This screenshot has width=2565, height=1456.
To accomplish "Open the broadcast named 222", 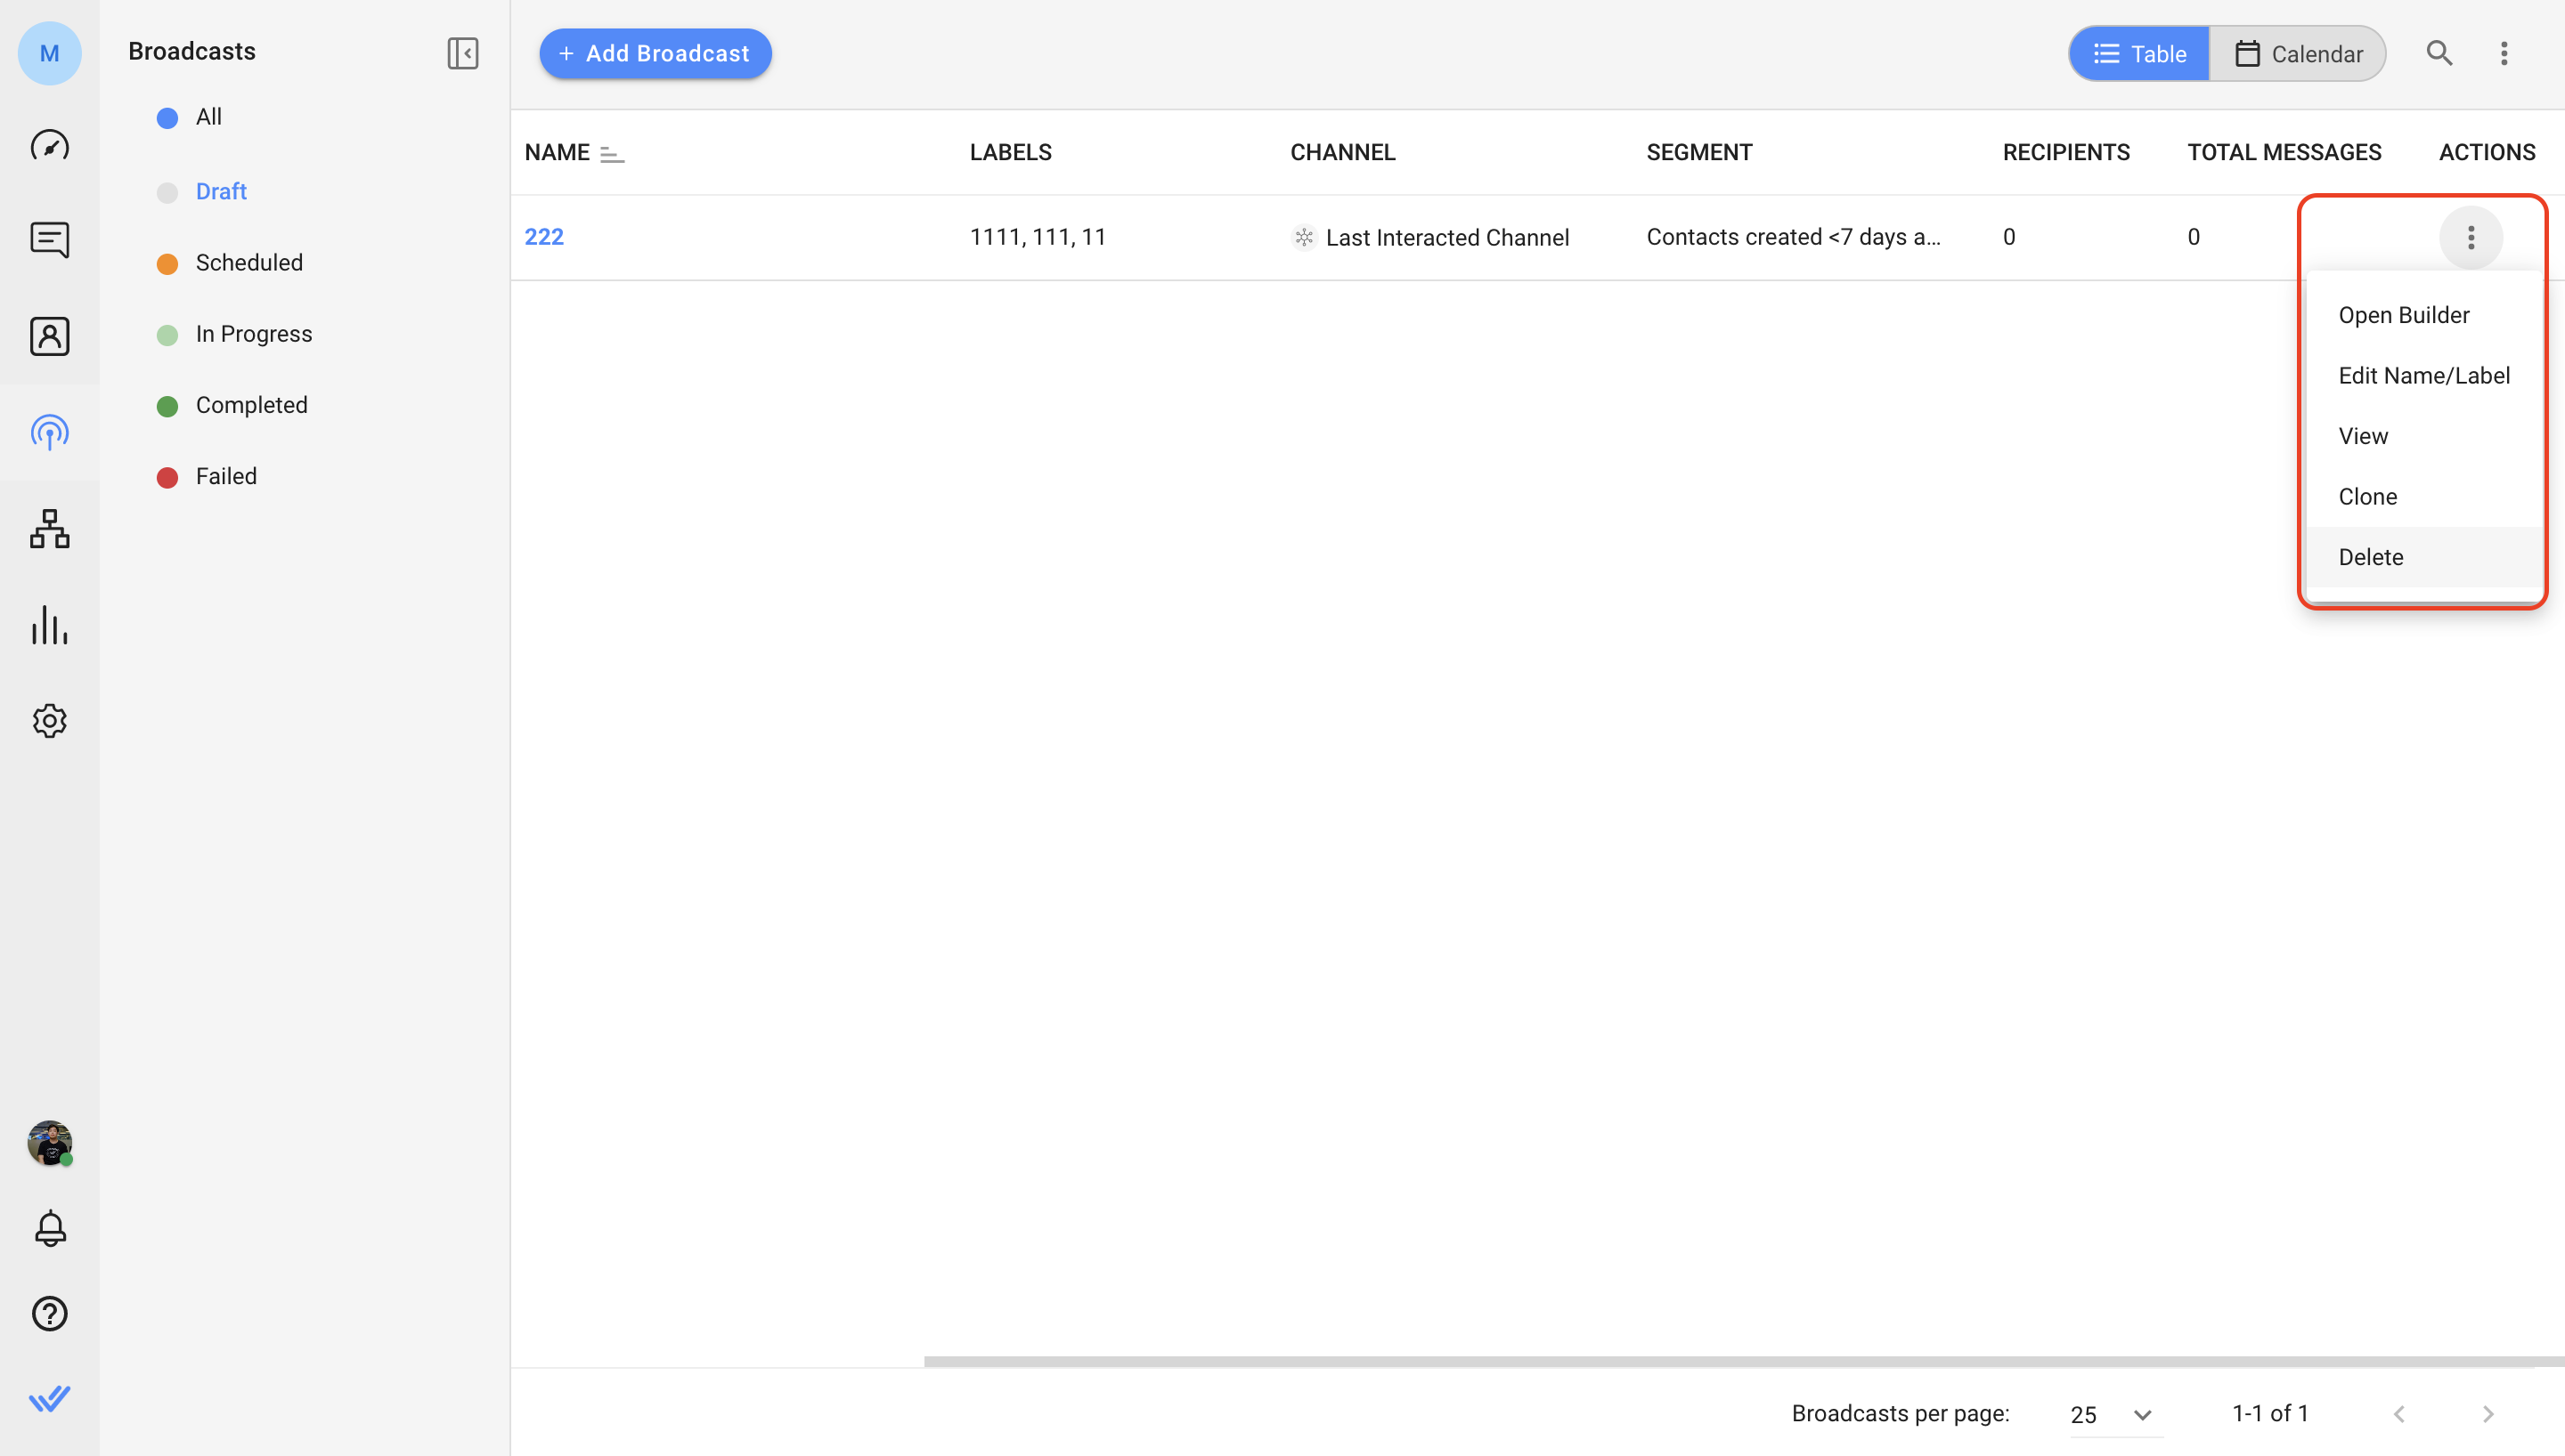I will click(544, 237).
